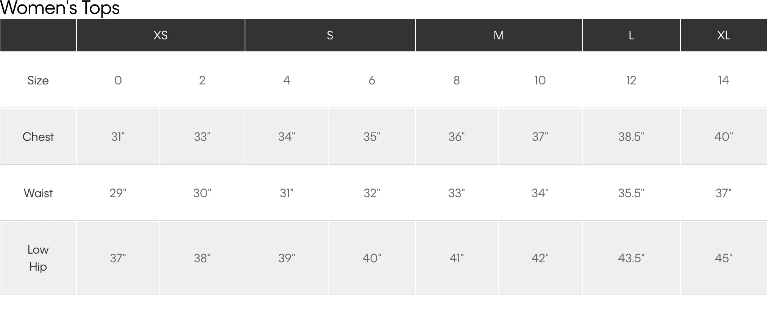Select the 41" low hip value
The height and width of the screenshot is (321, 774).
(457, 258)
